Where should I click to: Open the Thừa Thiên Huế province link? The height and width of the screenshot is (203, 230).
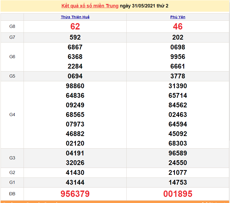click(75, 17)
